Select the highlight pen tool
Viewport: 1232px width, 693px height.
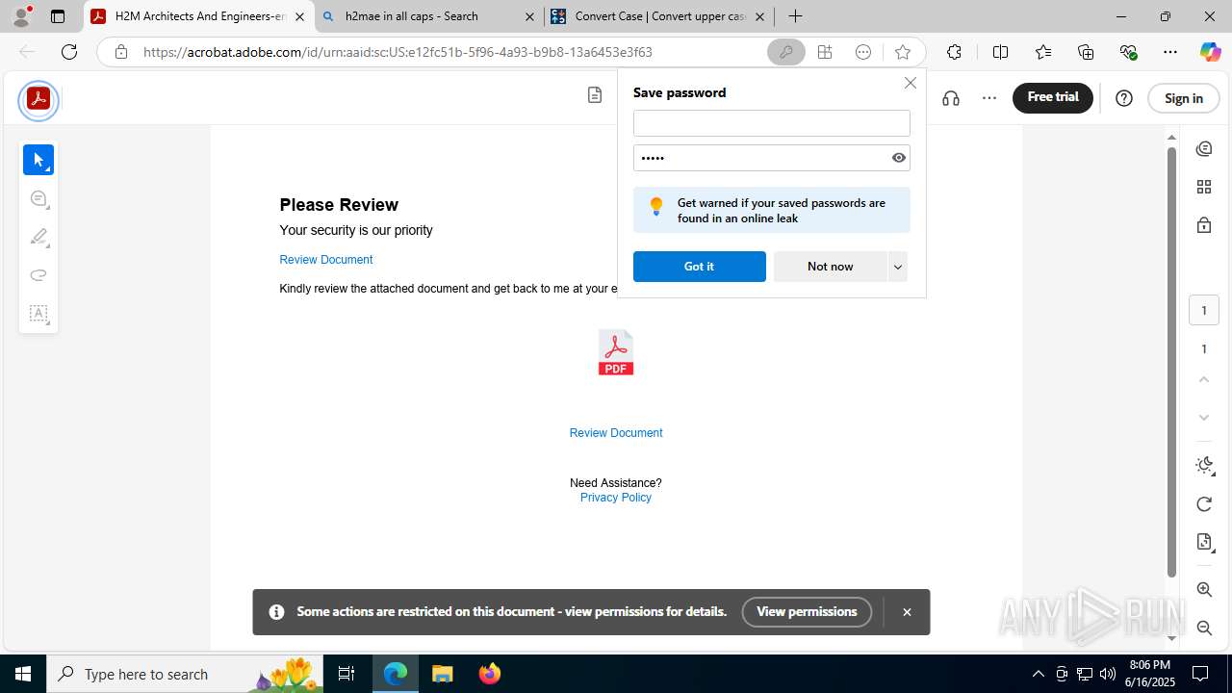38,237
